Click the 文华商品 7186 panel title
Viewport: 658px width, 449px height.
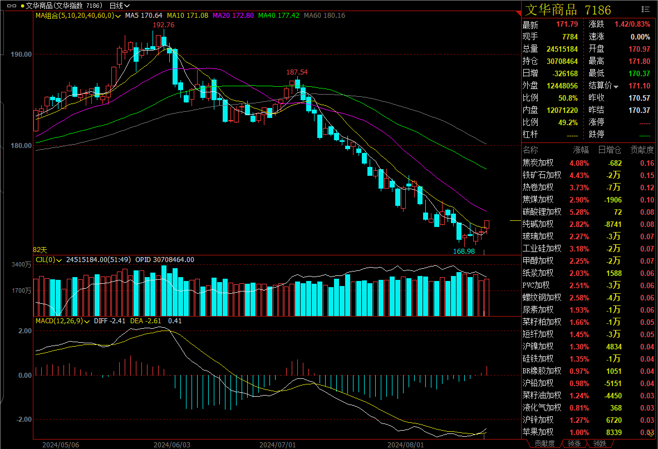tap(568, 9)
